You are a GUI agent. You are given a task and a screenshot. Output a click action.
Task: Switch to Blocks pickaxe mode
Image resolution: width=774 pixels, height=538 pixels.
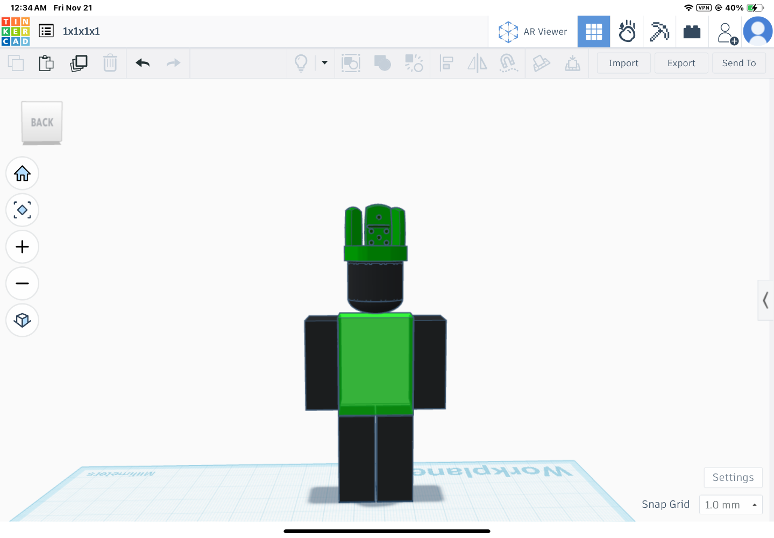[x=659, y=32]
